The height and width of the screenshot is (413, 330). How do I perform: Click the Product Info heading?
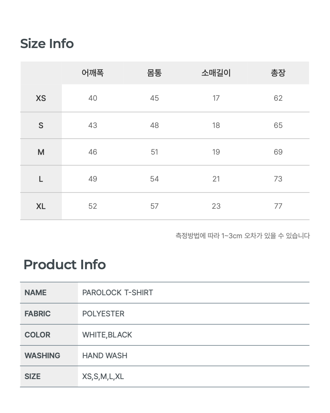64,265
